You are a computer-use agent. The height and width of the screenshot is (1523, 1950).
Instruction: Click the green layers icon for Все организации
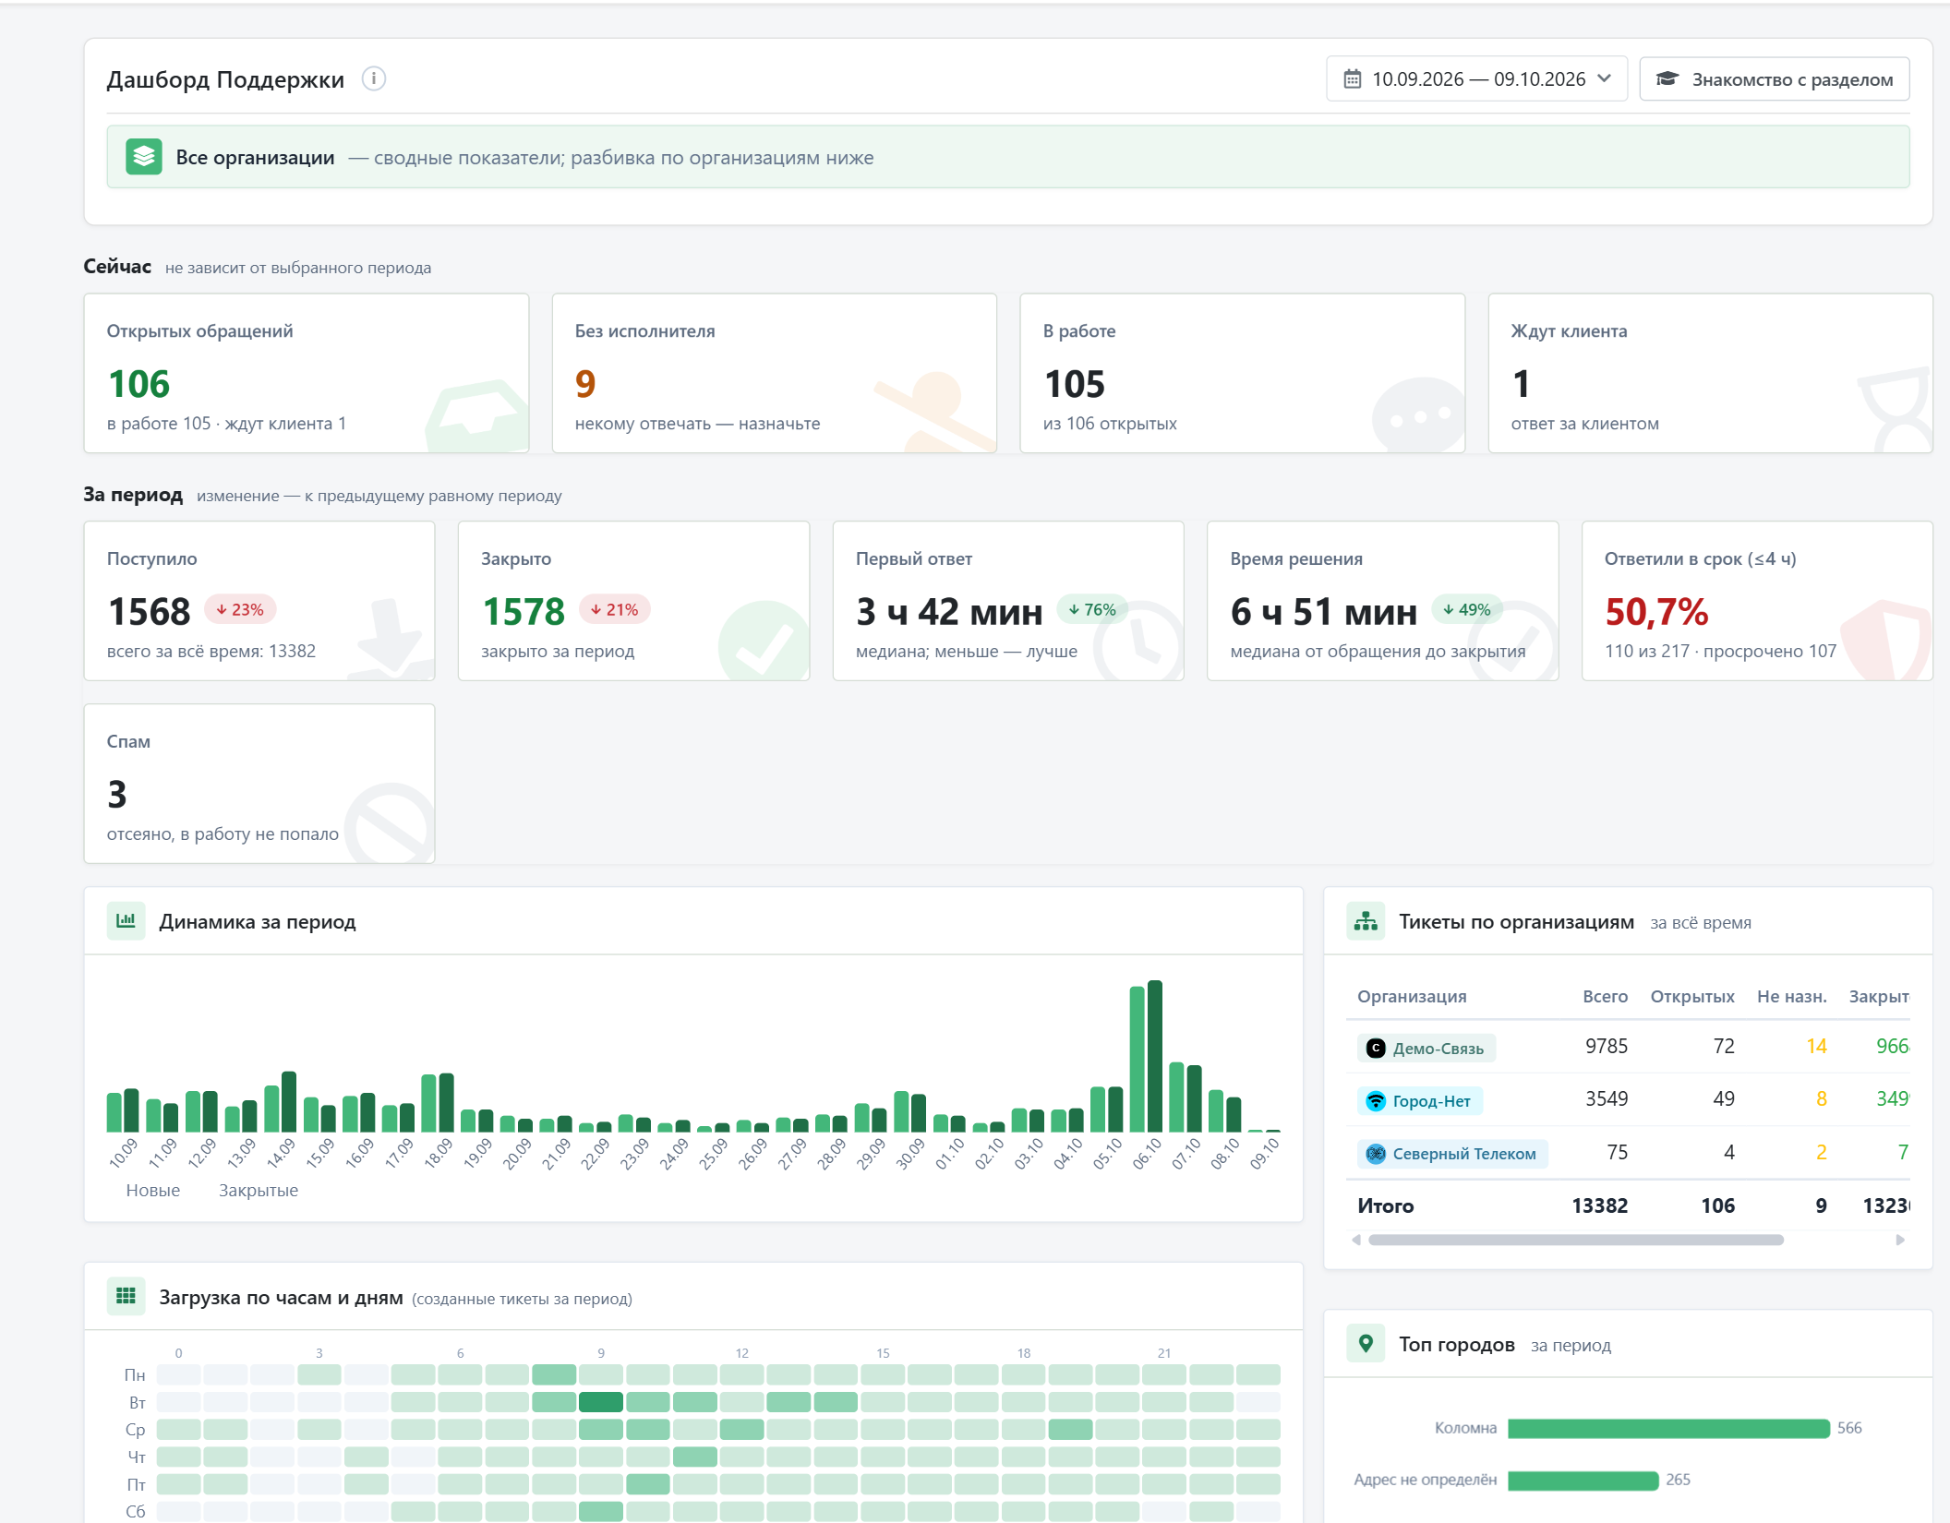[x=144, y=157]
